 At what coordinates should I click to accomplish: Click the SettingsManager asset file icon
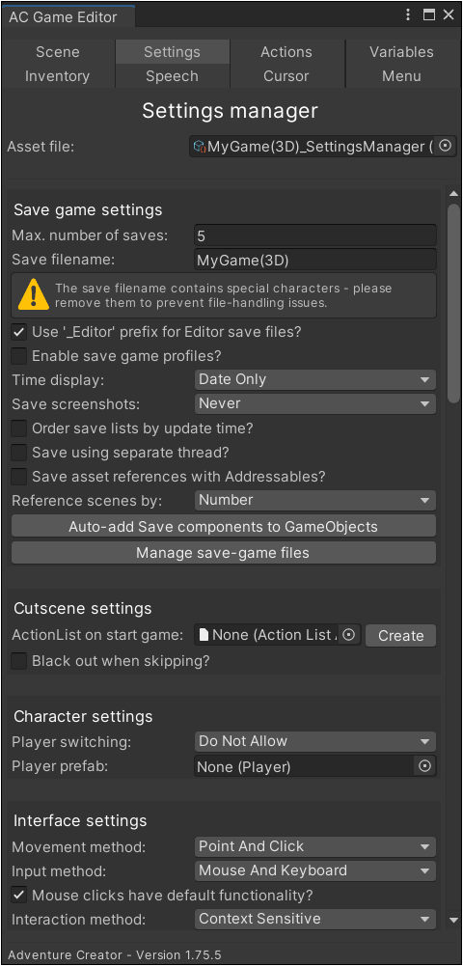click(200, 147)
